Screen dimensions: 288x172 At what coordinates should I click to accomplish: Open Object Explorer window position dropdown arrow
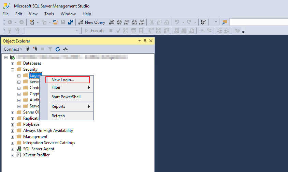140,41
